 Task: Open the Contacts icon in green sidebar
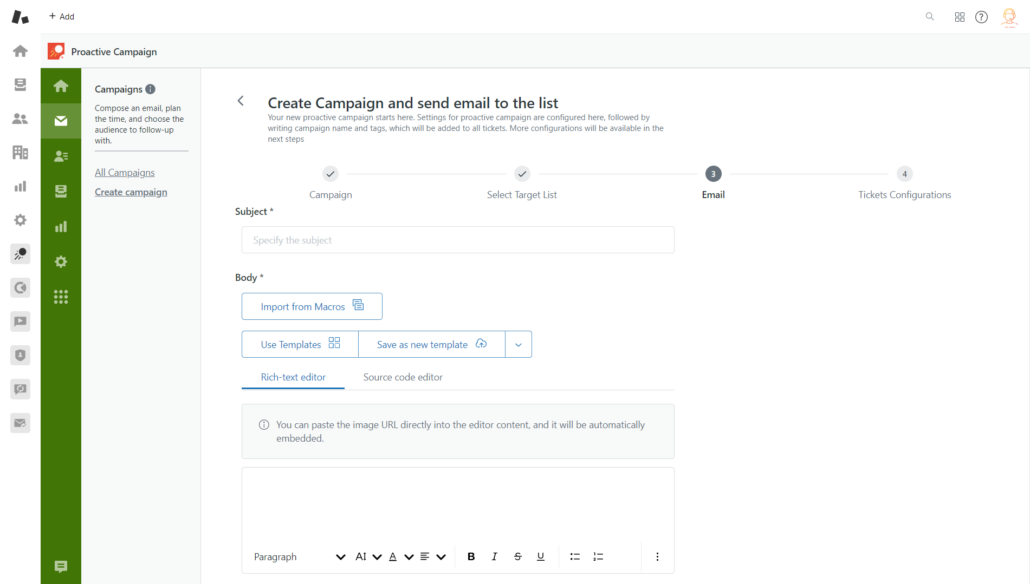coord(61,156)
